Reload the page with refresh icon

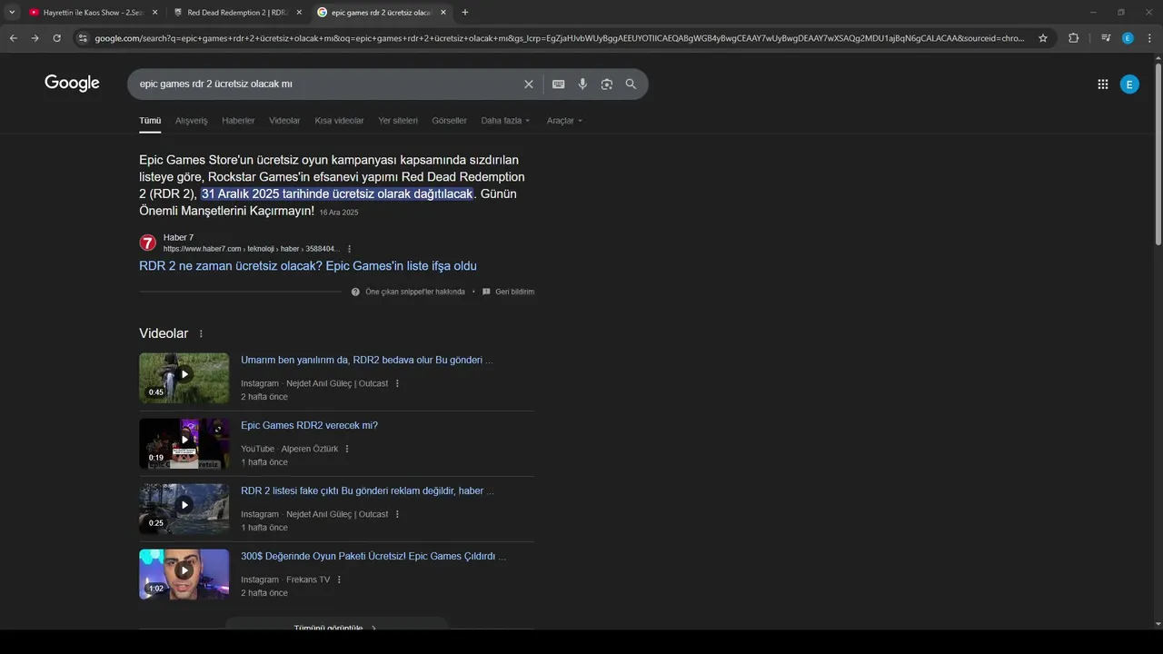56,38
